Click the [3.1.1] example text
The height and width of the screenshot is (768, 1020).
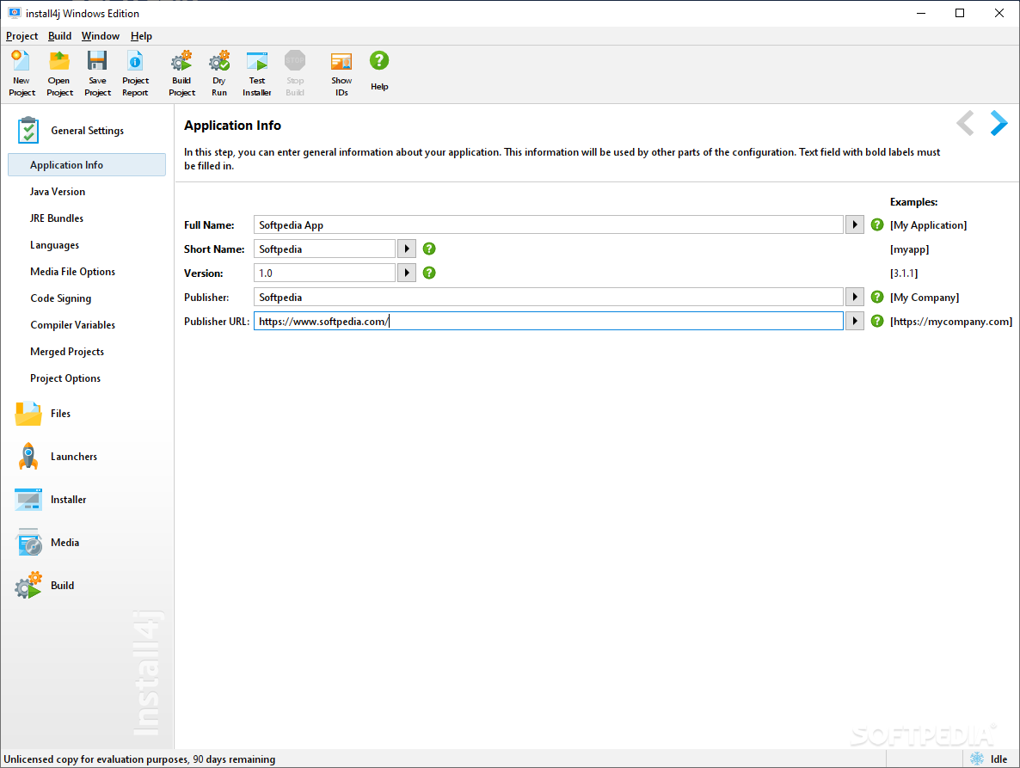click(904, 273)
